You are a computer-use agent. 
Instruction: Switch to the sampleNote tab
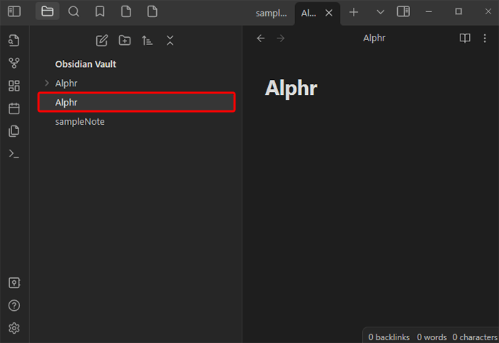[x=271, y=12]
